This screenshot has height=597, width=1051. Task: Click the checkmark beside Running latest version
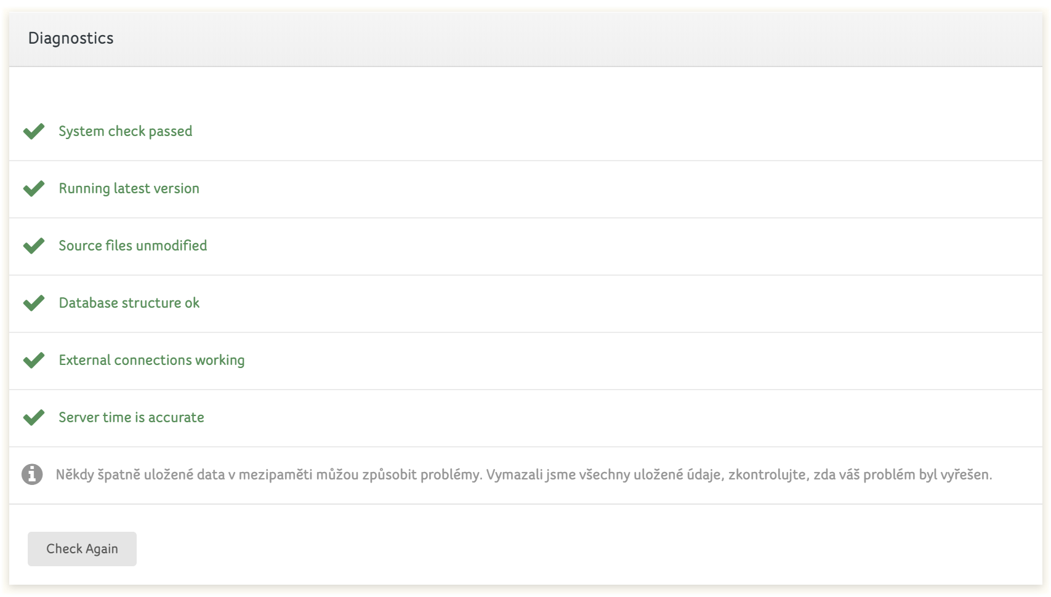[x=34, y=188]
